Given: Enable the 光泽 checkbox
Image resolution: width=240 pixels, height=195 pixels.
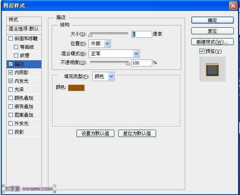Looking at the screenshot, I should (10, 89).
